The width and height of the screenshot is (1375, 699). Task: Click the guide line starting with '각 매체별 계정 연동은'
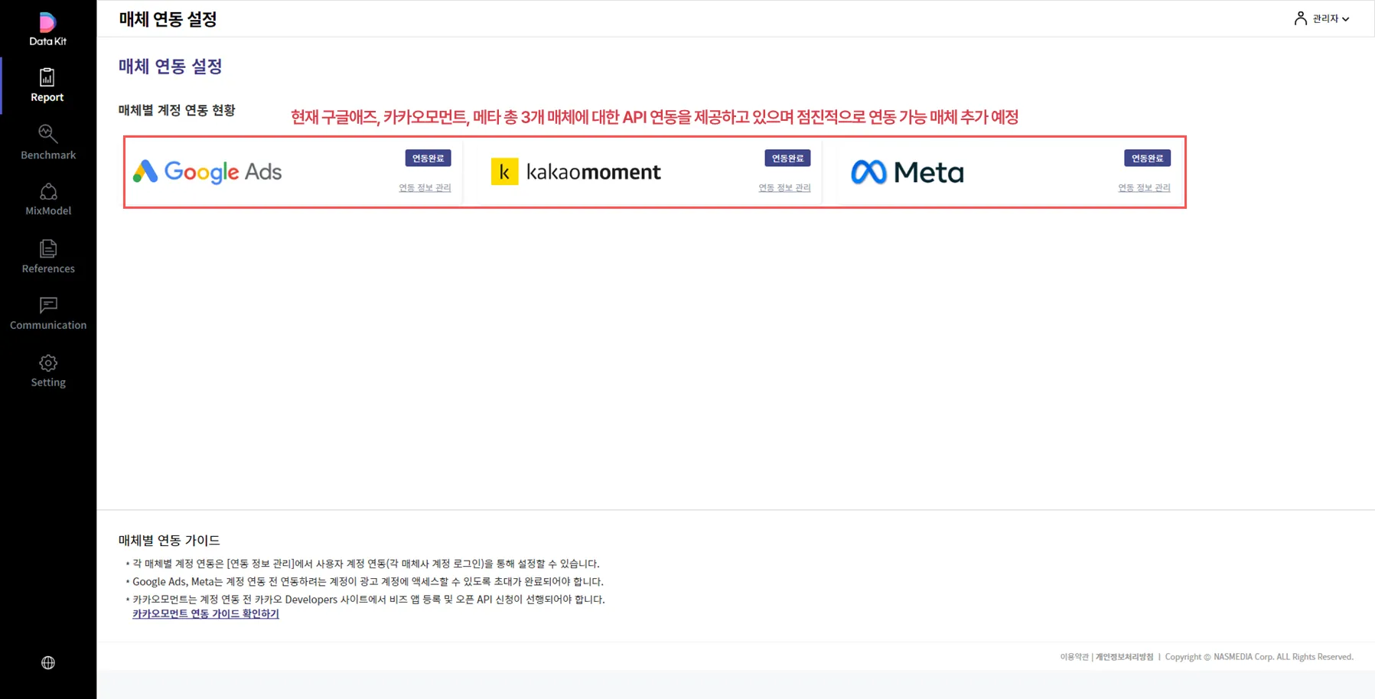[366, 564]
